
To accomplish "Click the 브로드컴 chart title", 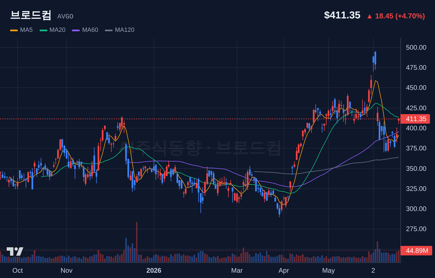I will (31, 15).
